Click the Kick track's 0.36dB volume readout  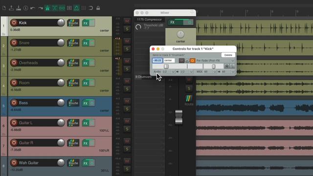click(15, 30)
